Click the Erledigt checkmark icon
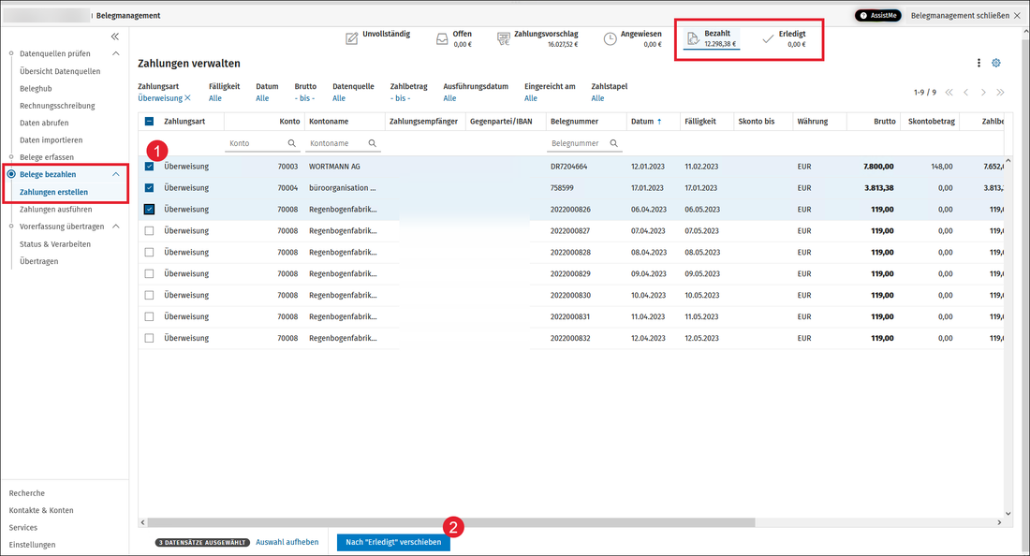 (x=767, y=39)
